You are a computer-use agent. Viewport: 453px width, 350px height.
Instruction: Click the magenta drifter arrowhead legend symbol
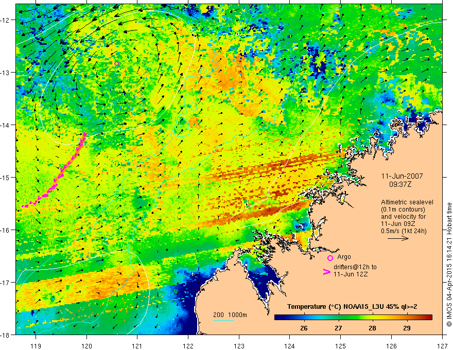coord(326,272)
